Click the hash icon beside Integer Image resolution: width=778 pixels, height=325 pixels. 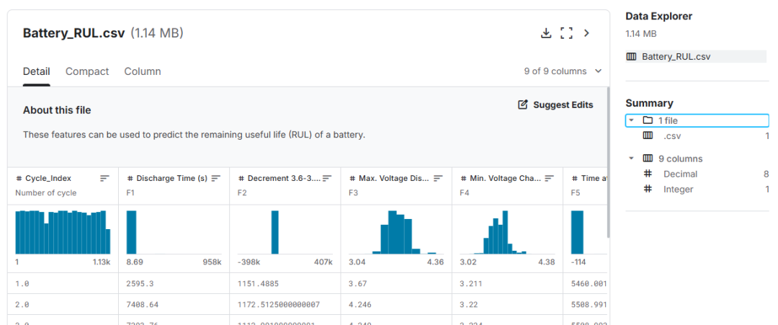tap(648, 189)
